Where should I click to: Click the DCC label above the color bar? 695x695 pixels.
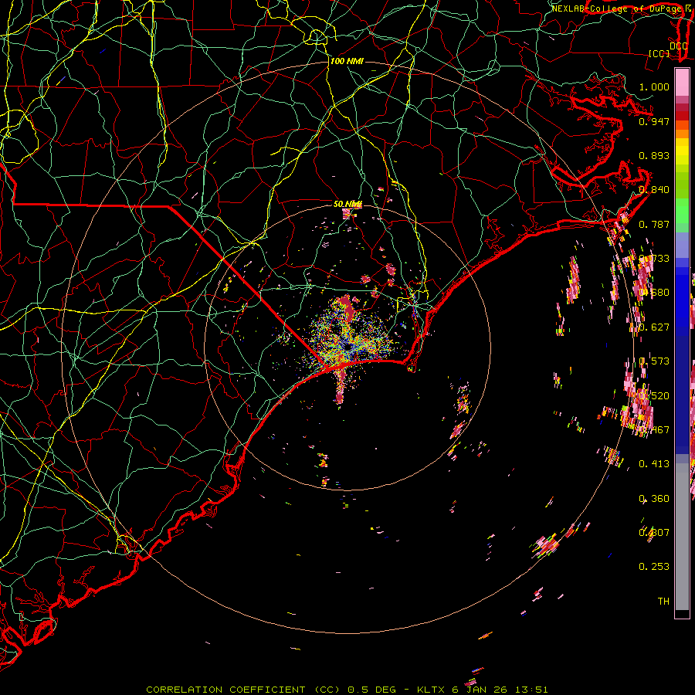tap(678, 46)
